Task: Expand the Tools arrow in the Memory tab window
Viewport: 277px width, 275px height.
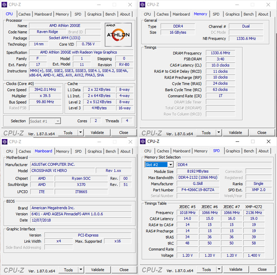Action: pos(219,132)
